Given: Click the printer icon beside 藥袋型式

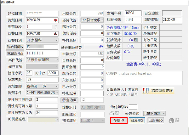Looking at the screenshot, I should pyautogui.click(x=113, y=113).
